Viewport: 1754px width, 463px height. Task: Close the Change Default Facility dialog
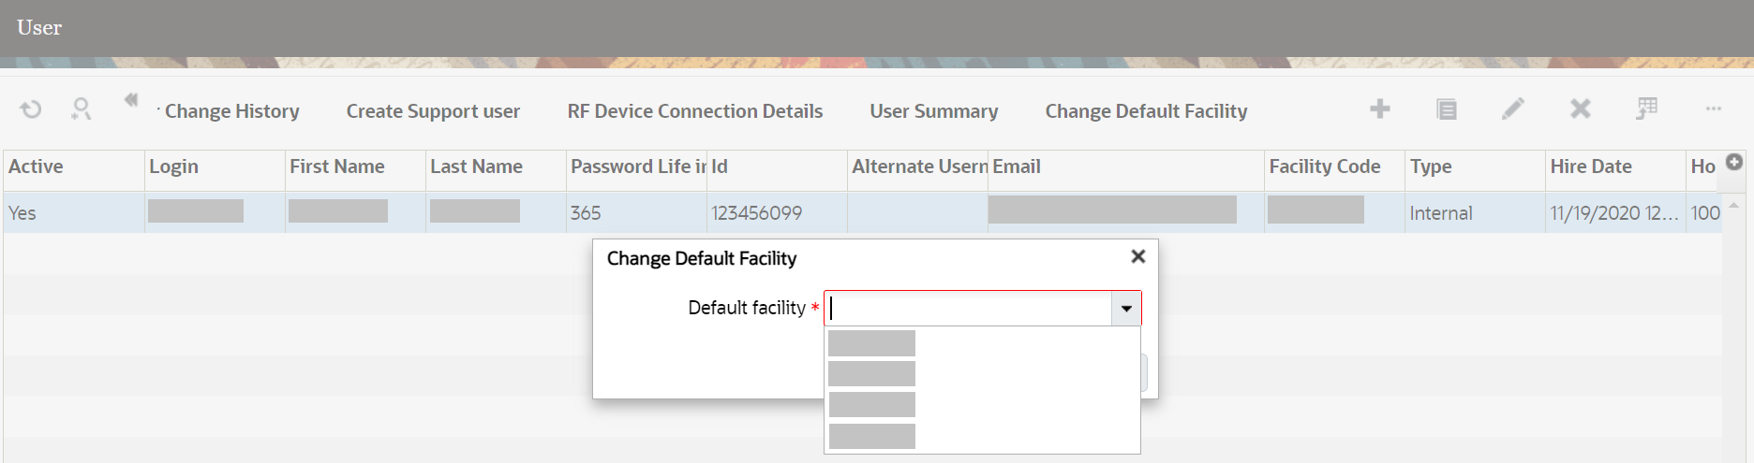(x=1138, y=256)
